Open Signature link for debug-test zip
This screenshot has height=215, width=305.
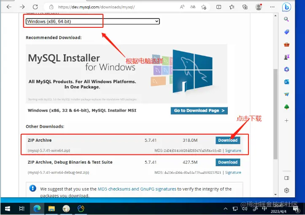click(233, 173)
